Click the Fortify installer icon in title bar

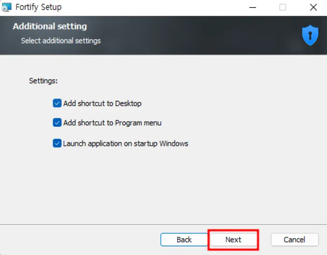coord(7,7)
